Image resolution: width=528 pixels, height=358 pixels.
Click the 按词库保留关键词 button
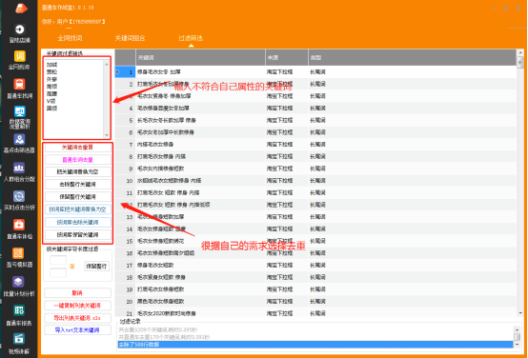(77, 235)
